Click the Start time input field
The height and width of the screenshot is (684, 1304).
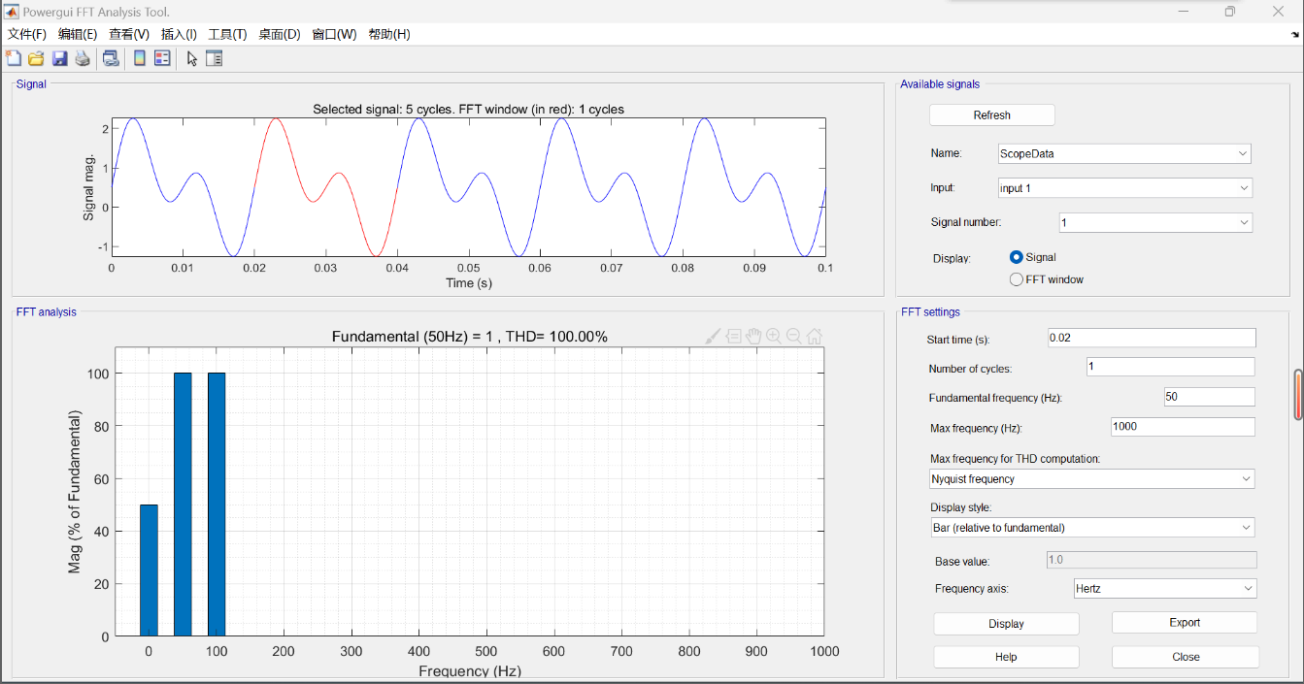1152,338
